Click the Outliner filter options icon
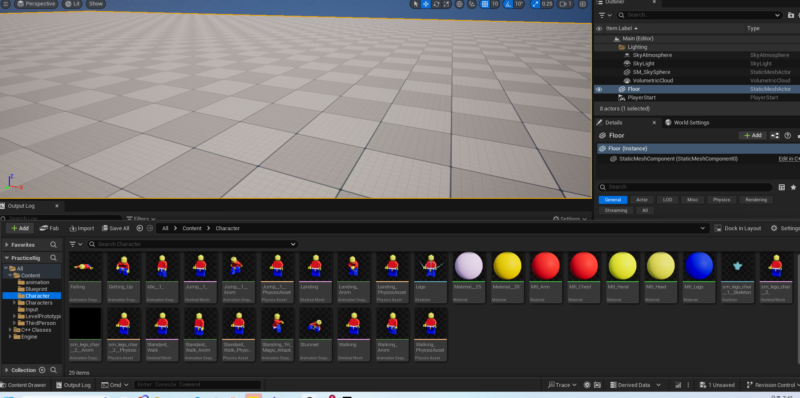The width and height of the screenshot is (800, 398). 605,15
